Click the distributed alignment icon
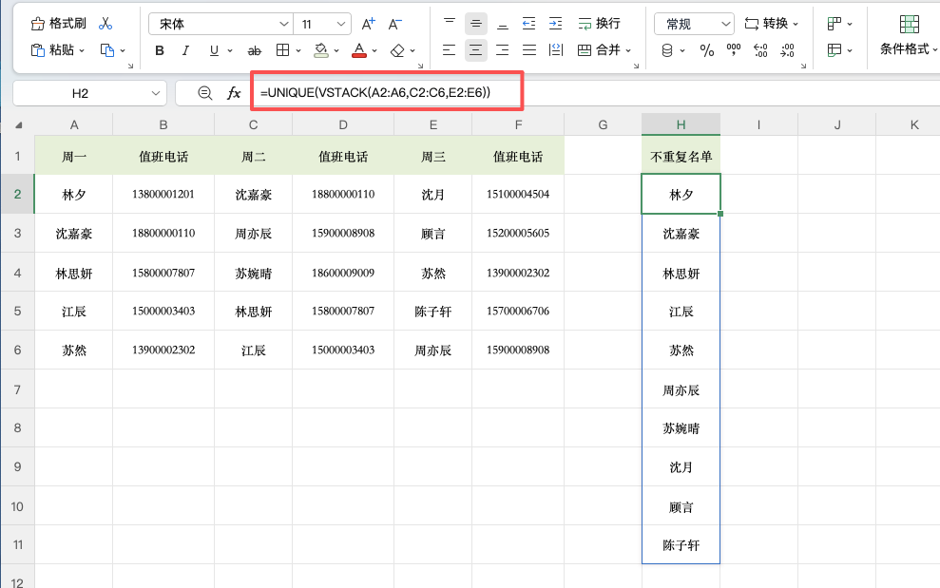Screen dimensions: 940x588 coord(556,50)
